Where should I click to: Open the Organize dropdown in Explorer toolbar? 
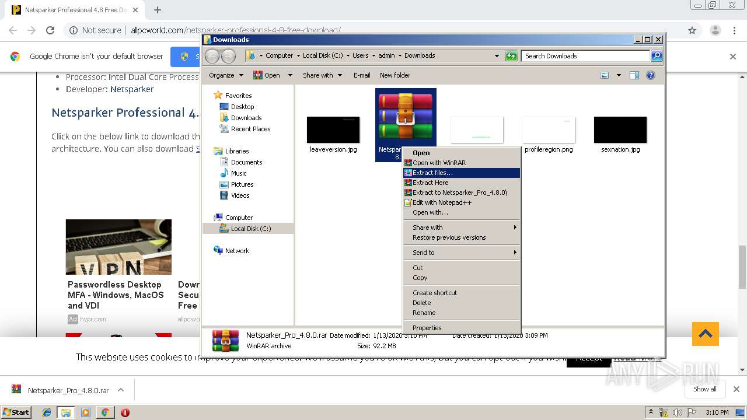pos(226,75)
